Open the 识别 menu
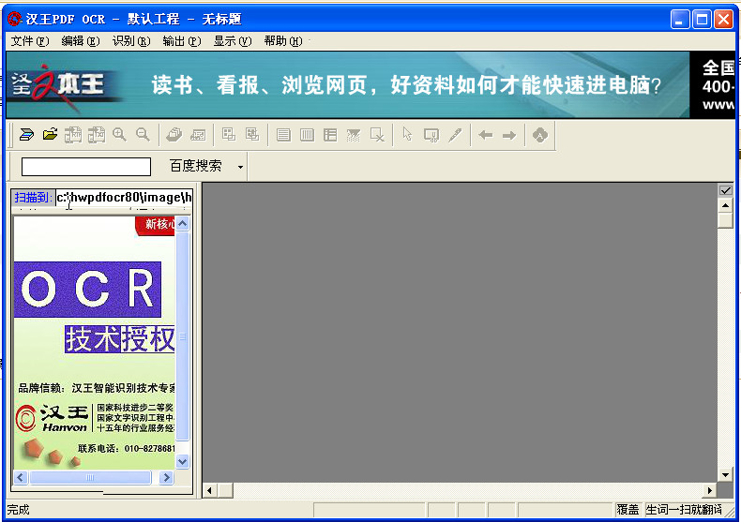Image resolution: width=741 pixels, height=522 pixels. tap(131, 41)
